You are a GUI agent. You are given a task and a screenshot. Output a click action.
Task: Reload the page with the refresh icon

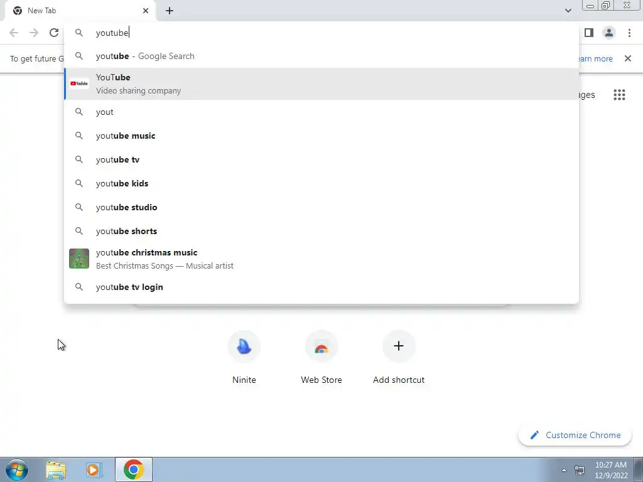(x=54, y=33)
